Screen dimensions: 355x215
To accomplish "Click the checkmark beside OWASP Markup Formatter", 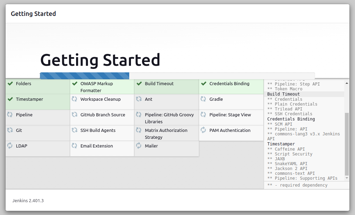I will pyautogui.click(x=74, y=83).
